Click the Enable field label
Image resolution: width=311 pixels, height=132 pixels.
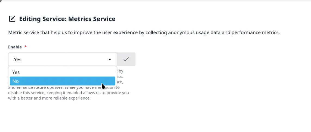click(15, 47)
